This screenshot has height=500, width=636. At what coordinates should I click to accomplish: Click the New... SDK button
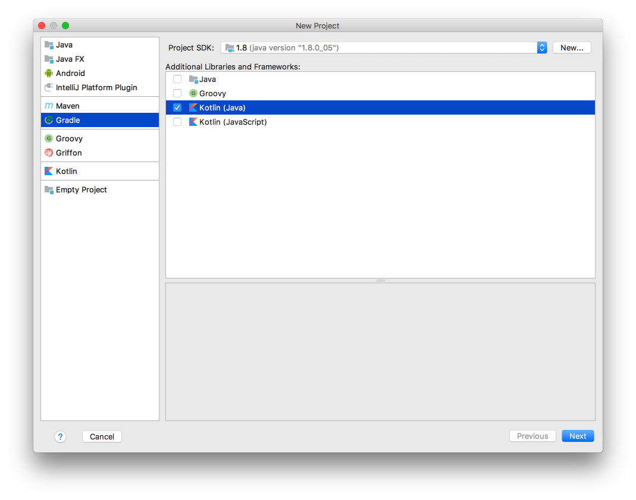(x=572, y=48)
